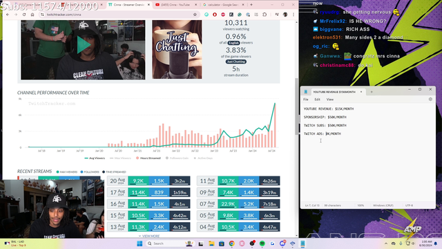Image resolution: width=442 pixels, height=249 pixels.
Task: Toggle Followers Gain series in chart legend
Action: tap(177, 158)
